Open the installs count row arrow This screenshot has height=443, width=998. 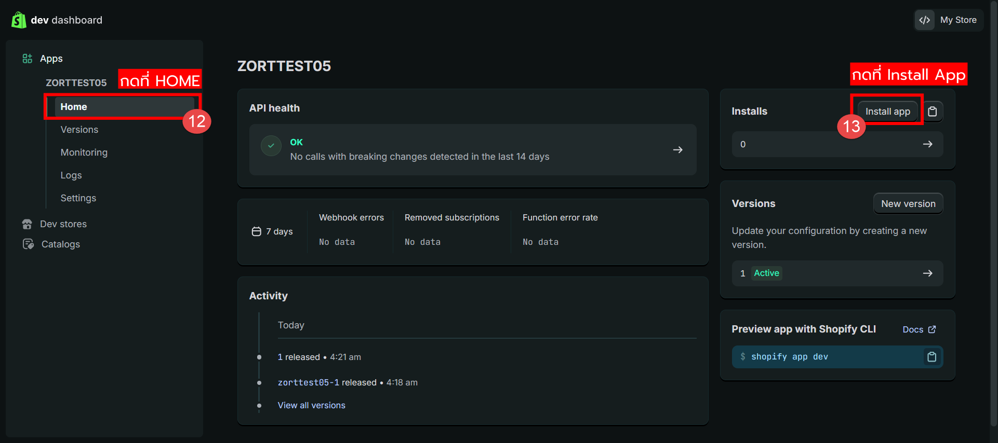click(x=927, y=144)
